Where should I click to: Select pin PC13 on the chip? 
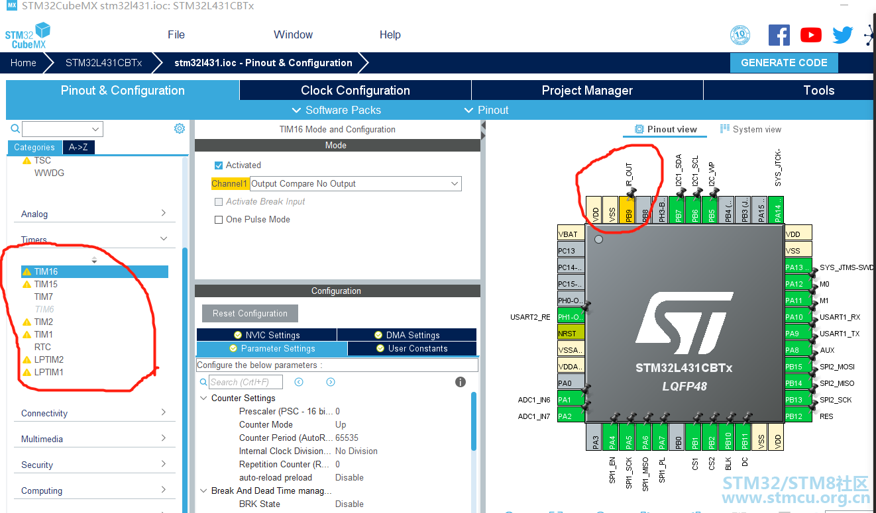pyautogui.click(x=571, y=251)
